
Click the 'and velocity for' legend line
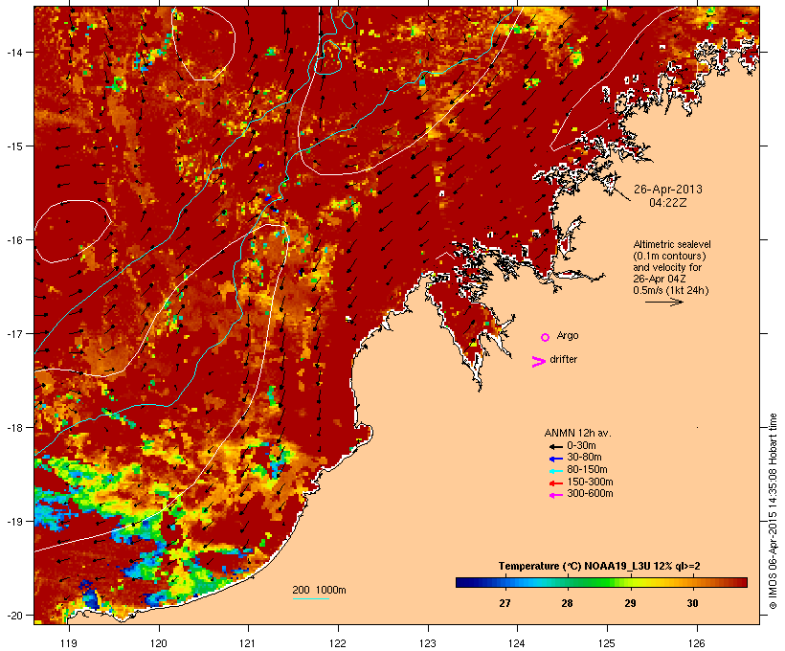pyautogui.click(x=667, y=267)
